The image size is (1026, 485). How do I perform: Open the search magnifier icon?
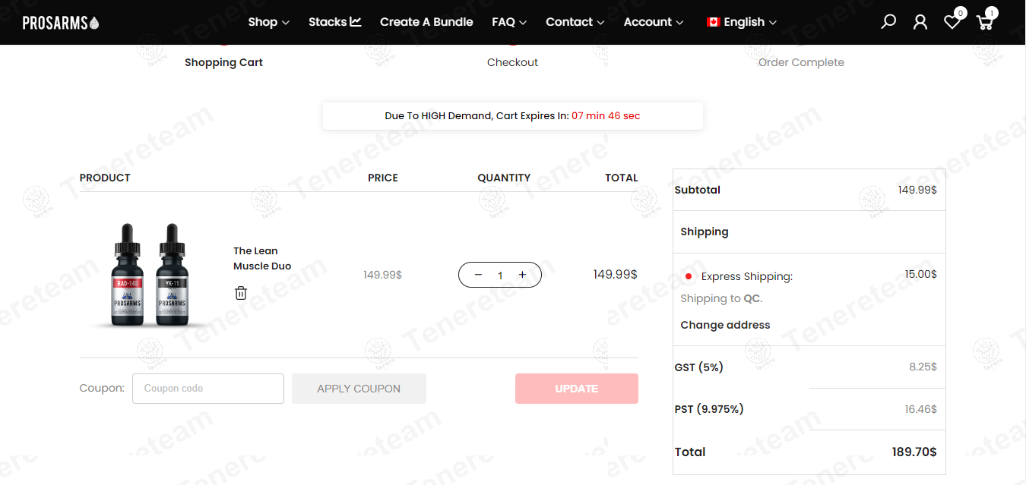[888, 22]
